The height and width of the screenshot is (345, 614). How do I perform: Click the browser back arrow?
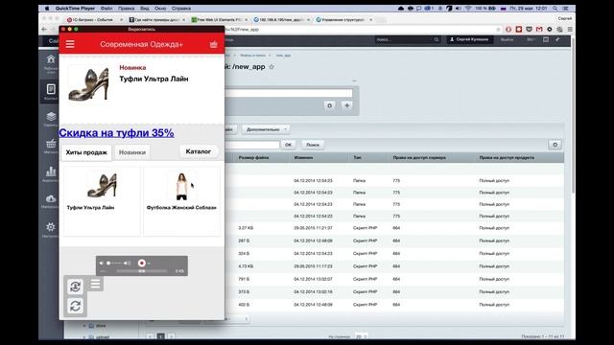[44, 30]
